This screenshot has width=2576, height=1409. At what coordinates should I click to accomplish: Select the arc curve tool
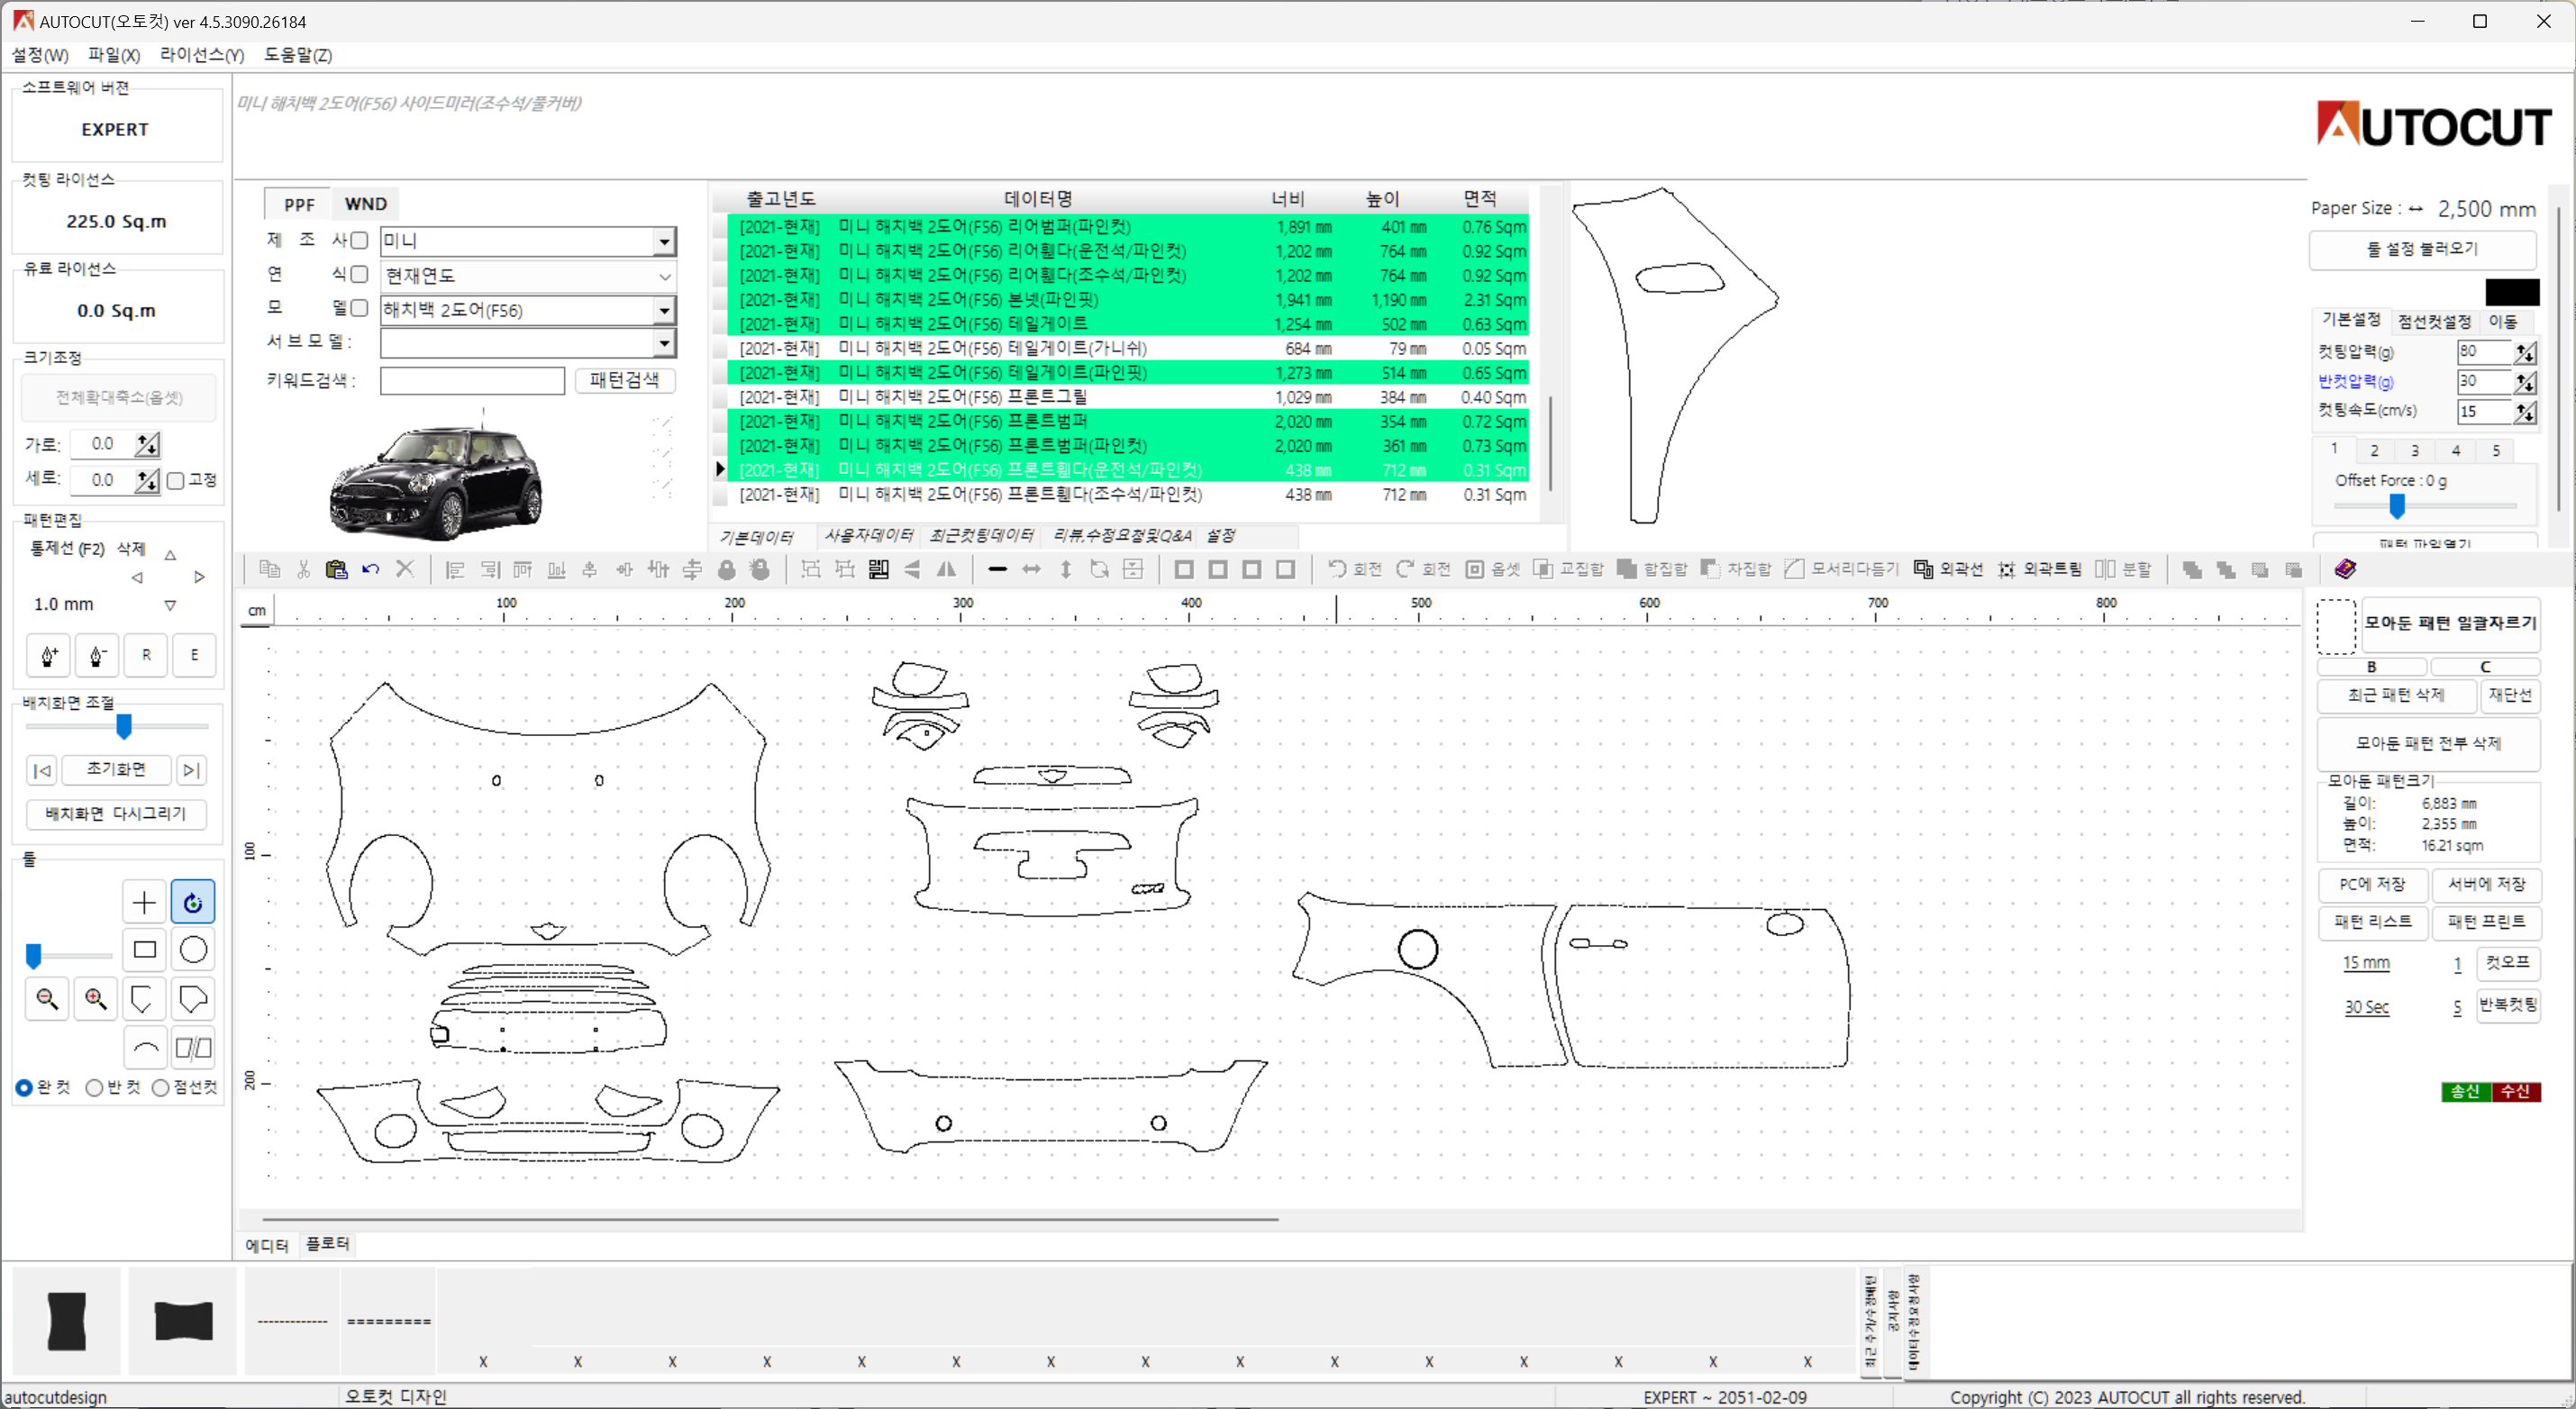(145, 1048)
